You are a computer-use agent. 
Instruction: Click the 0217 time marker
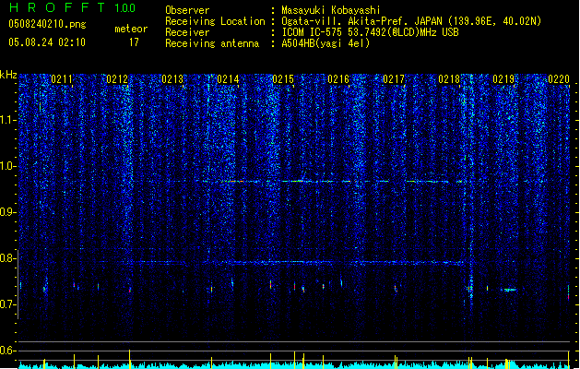click(x=394, y=78)
